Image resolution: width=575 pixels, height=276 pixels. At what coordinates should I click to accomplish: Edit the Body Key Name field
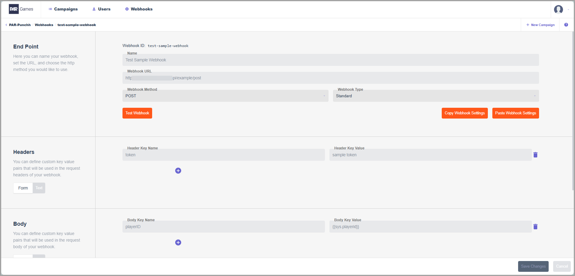pyautogui.click(x=223, y=227)
